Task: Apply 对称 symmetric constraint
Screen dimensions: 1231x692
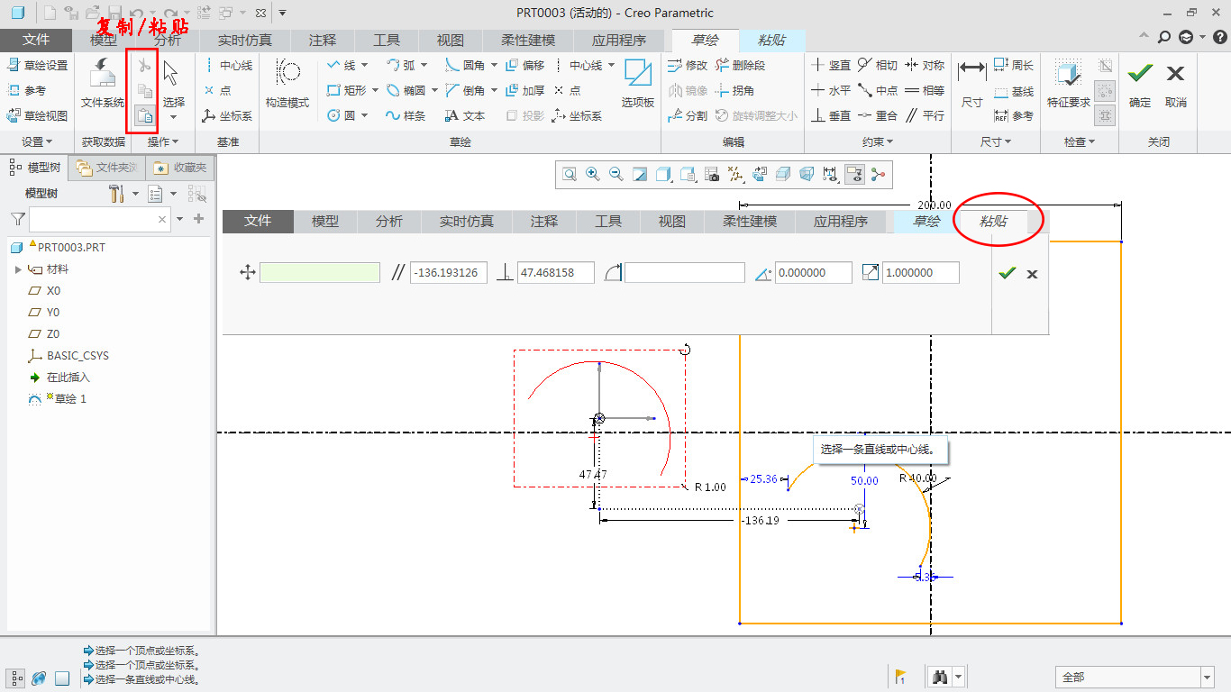Action: click(925, 66)
